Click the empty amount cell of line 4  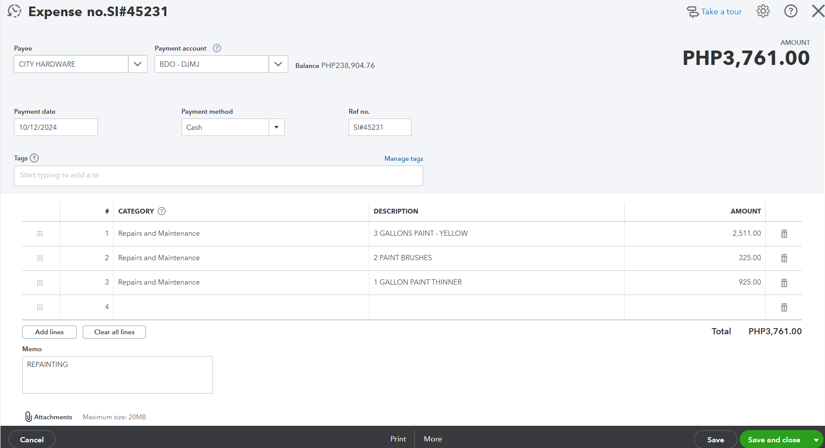click(x=695, y=307)
